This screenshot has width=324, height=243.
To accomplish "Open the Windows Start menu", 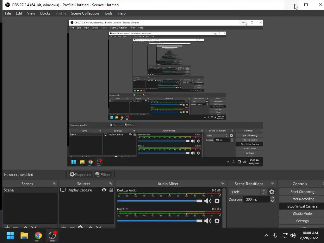I will [10, 235].
